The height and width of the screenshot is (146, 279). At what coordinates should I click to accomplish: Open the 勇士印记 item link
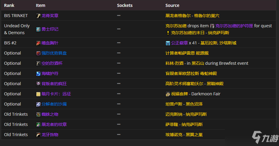(50, 29)
